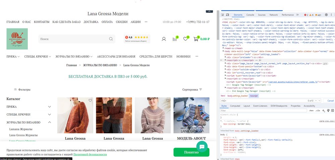The height and width of the screenshot is (160, 335).
Task: Toggle the :hov element state pane
Action: click(311, 110)
